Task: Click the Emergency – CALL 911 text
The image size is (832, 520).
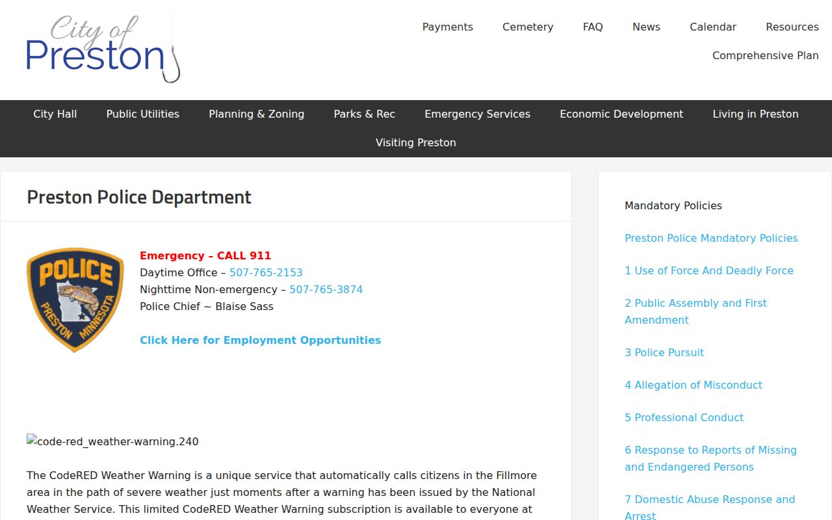Action: [205, 255]
